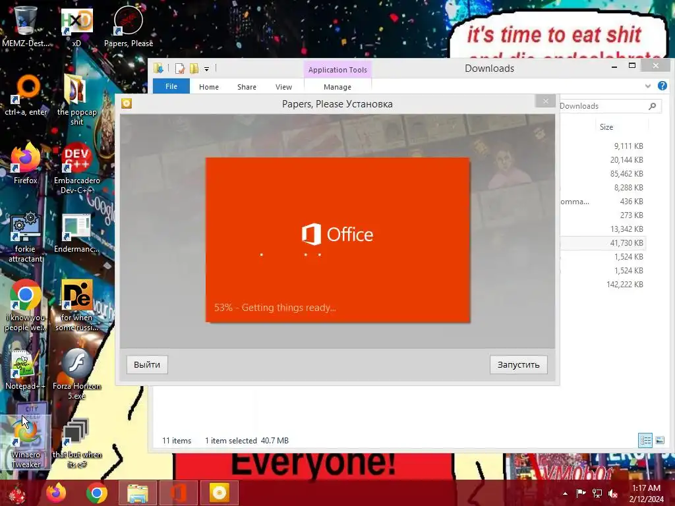
Task: Click the Application Tools contextual tab header
Action: pos(337,70)
